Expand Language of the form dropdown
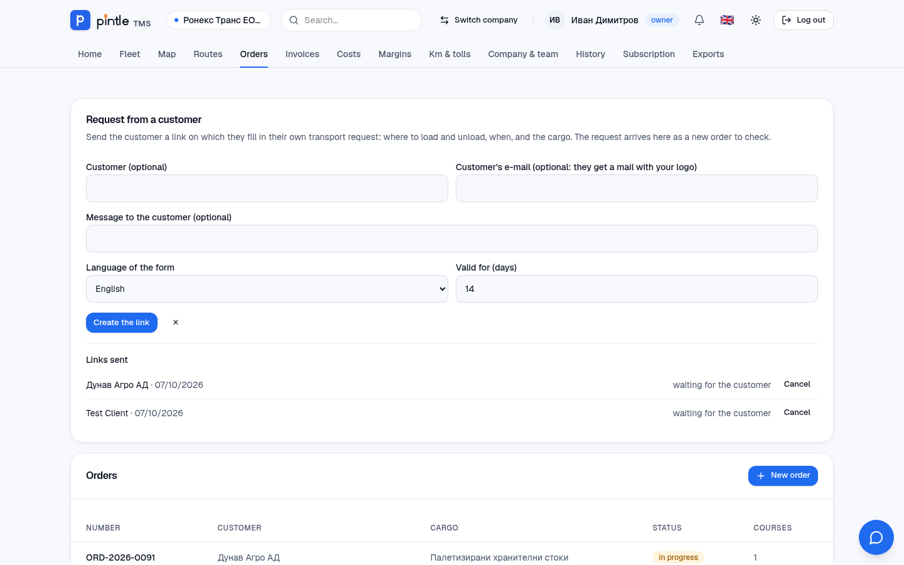The width and height of the screenshot is (904, 565). (x=267, y=289)
